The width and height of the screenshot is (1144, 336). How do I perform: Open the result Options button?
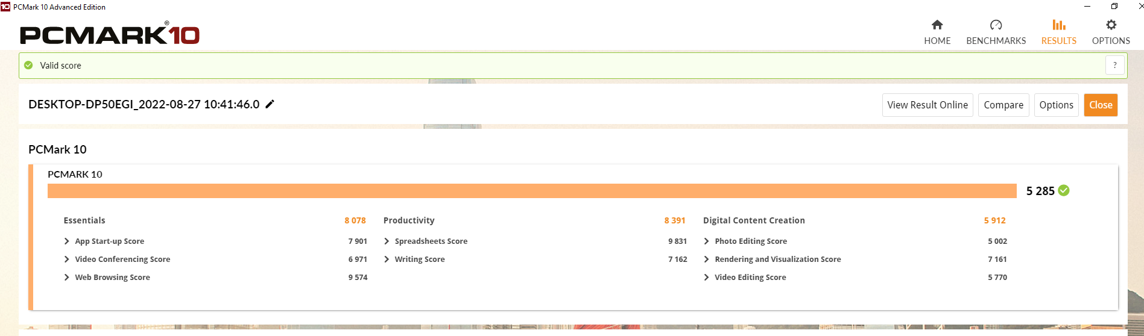[1056, 105]
